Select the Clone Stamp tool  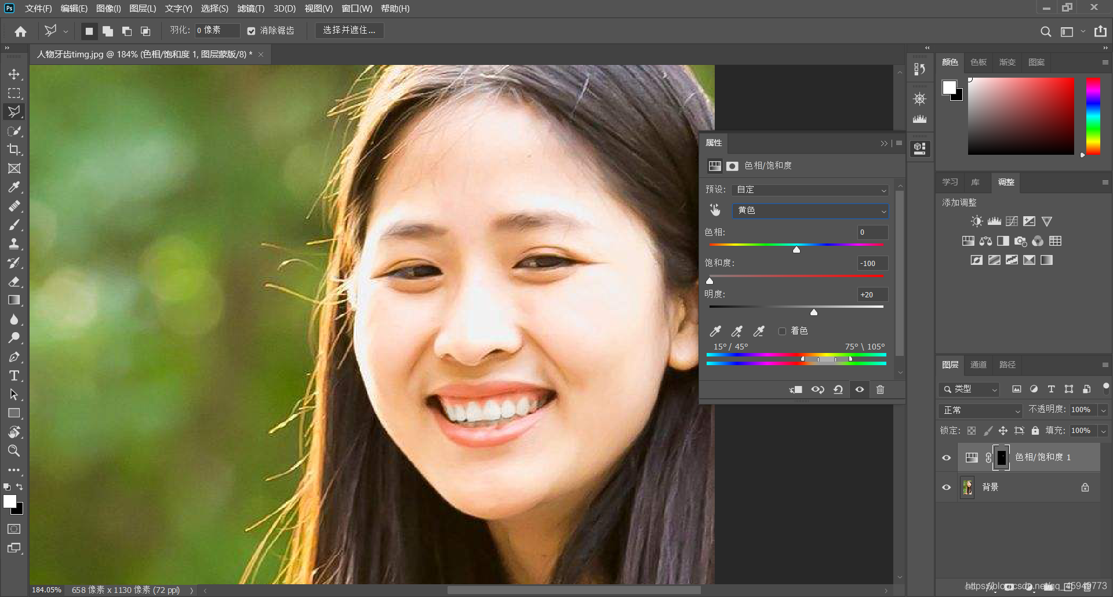coord(14,243)
